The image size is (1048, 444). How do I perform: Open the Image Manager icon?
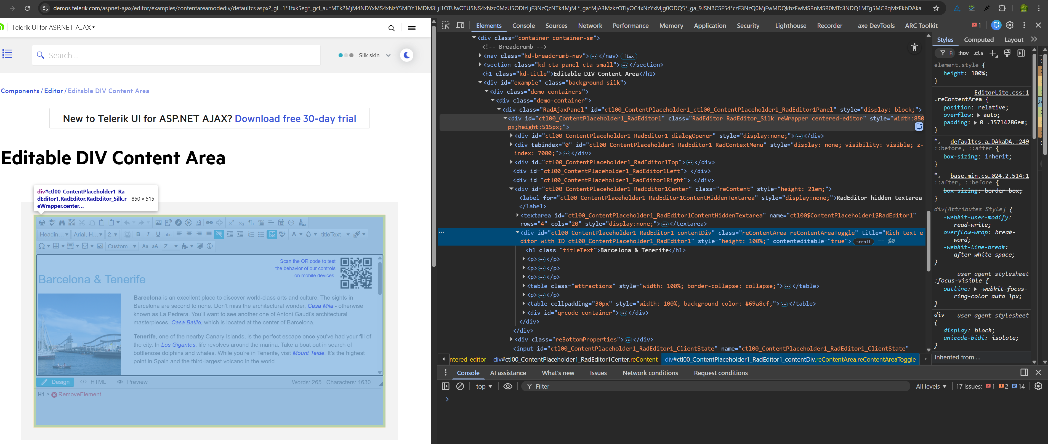[158, 223]
